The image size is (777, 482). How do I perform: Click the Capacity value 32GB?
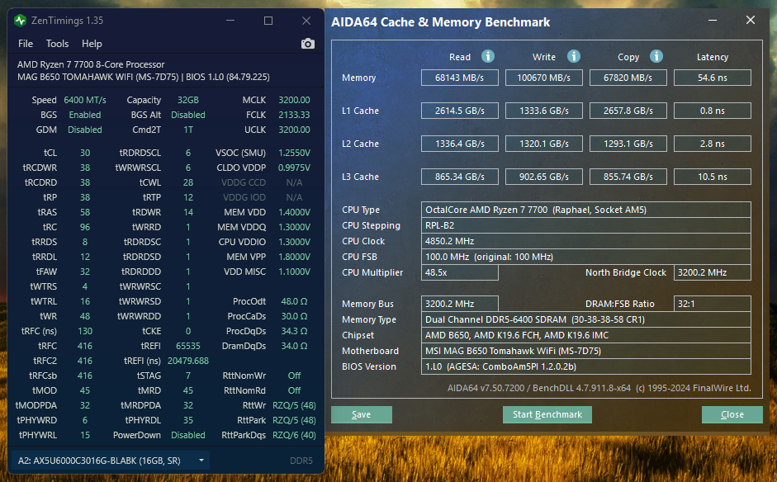pyautogui.click(x=187, y=100)
